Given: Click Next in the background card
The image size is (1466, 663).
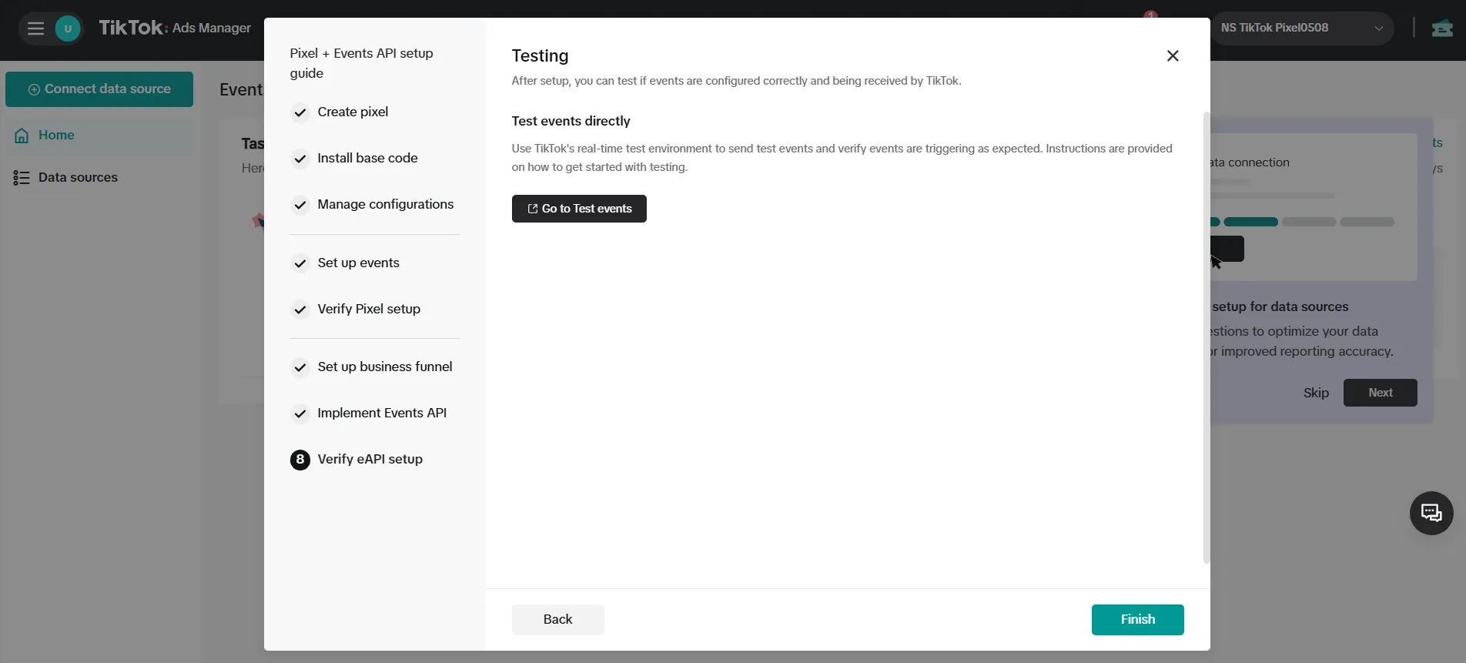Looking at the screenshot, I should click(1380, 393).
